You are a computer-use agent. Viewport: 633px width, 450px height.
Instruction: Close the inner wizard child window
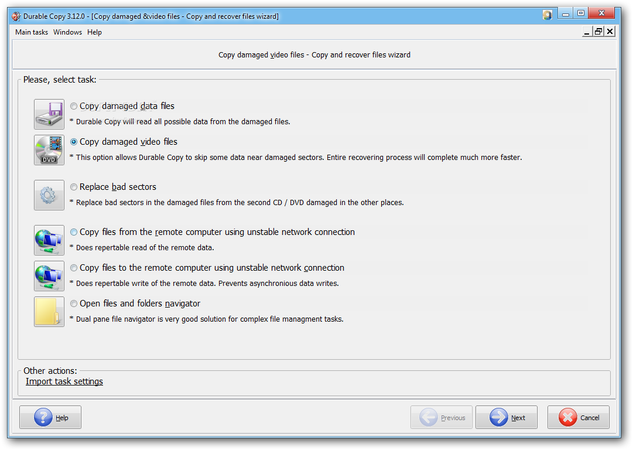point(610,32)
